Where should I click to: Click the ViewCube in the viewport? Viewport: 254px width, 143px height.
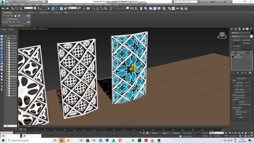click(x=222, y=35)
